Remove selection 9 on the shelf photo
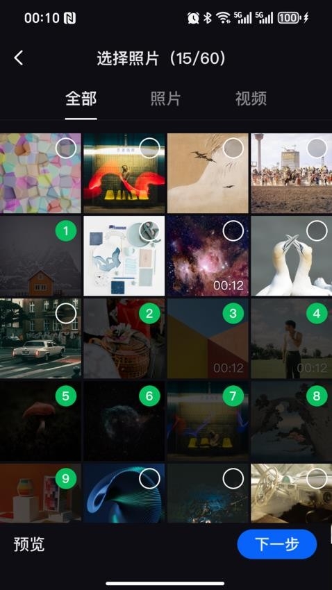The height and width of the screenshot is (590, 332). tap(66, 479)
